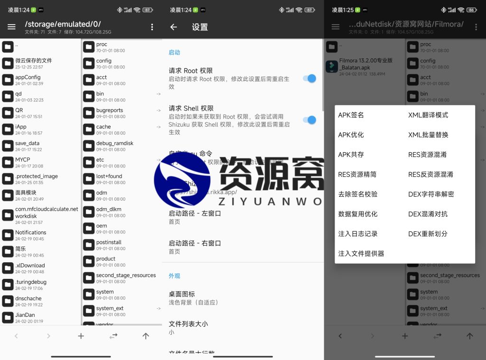Viewport: 486px width, 360px height.
Task: Select APK优化 from the popup menu
Action: (351, 135)
